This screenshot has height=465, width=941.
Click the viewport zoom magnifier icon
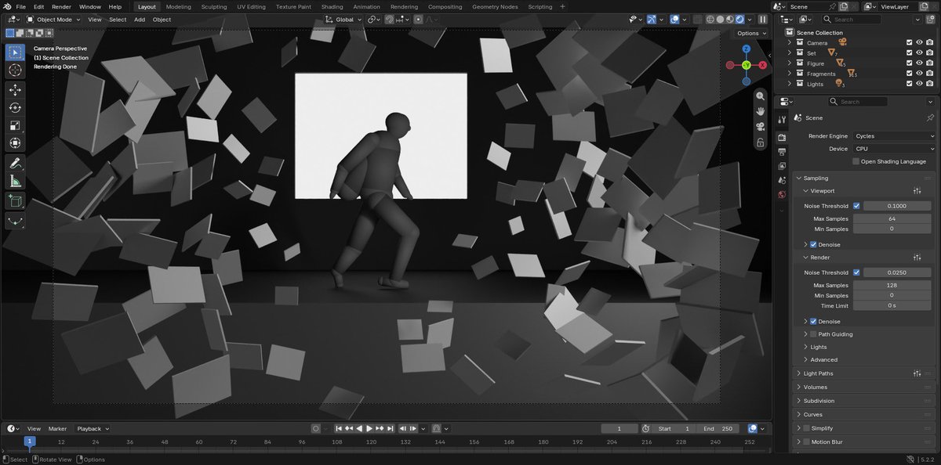click(x=760, y=96)
